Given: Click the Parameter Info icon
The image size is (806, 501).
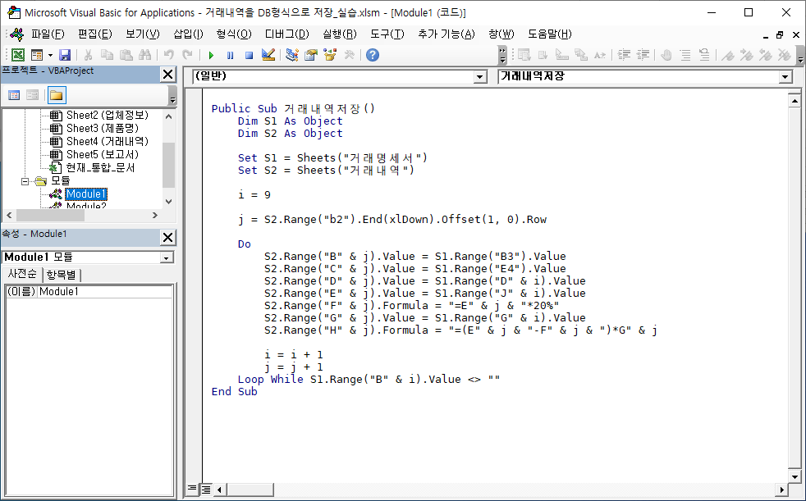Looking at the screenshot, I should point(581,55).
